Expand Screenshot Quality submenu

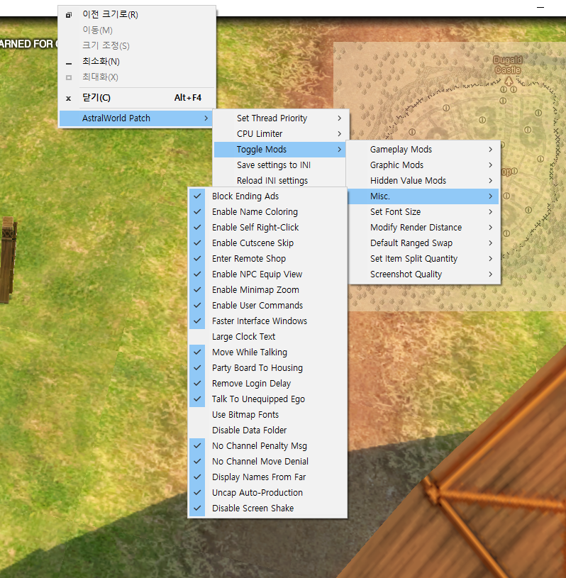click(423, 274)
